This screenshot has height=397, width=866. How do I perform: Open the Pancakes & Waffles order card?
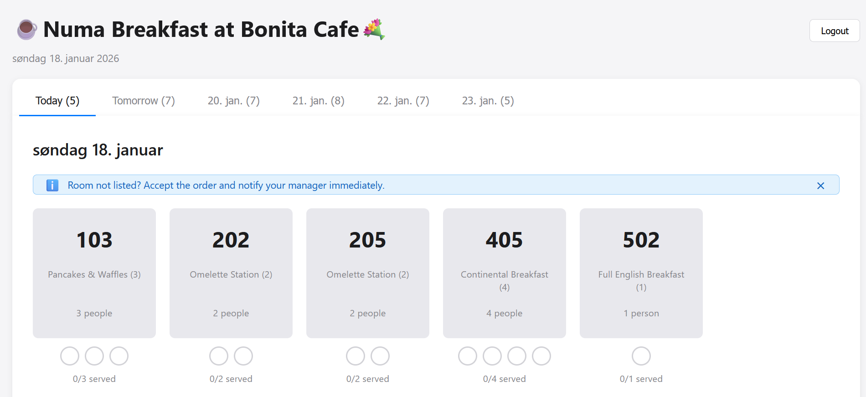[x=94, y=273]
